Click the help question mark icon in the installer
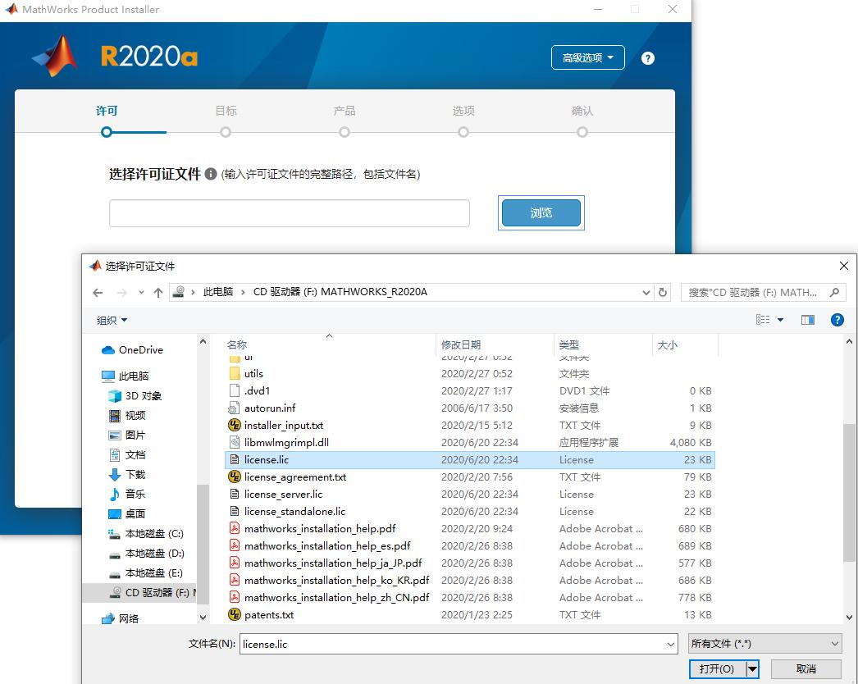The height and width of the screenshot is (684, 858). [647, 58]
